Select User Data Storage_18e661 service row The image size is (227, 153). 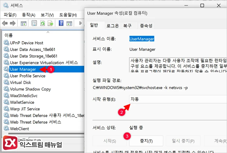click(x=44, y=56)
